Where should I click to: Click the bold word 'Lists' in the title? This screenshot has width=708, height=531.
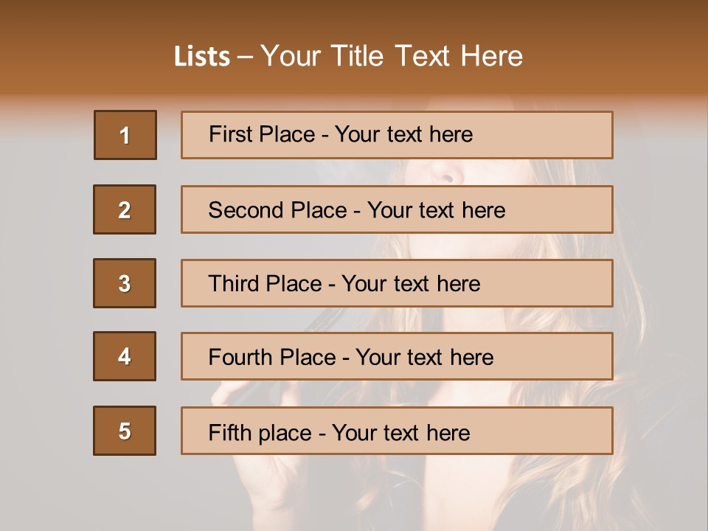[x=201, y=57]
